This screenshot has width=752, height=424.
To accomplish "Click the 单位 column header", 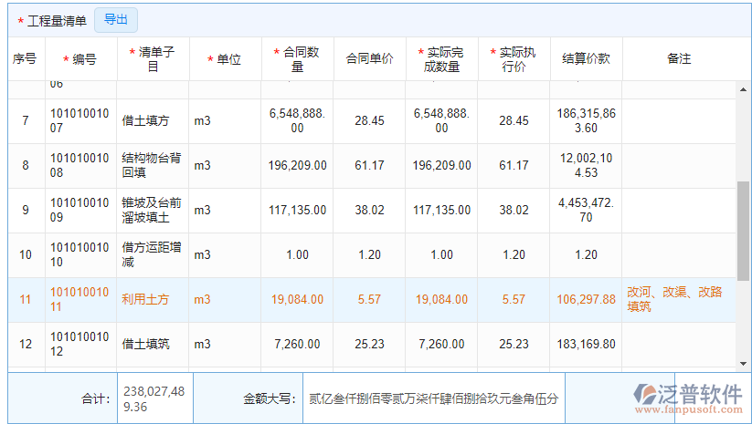I will click(225, 59).
